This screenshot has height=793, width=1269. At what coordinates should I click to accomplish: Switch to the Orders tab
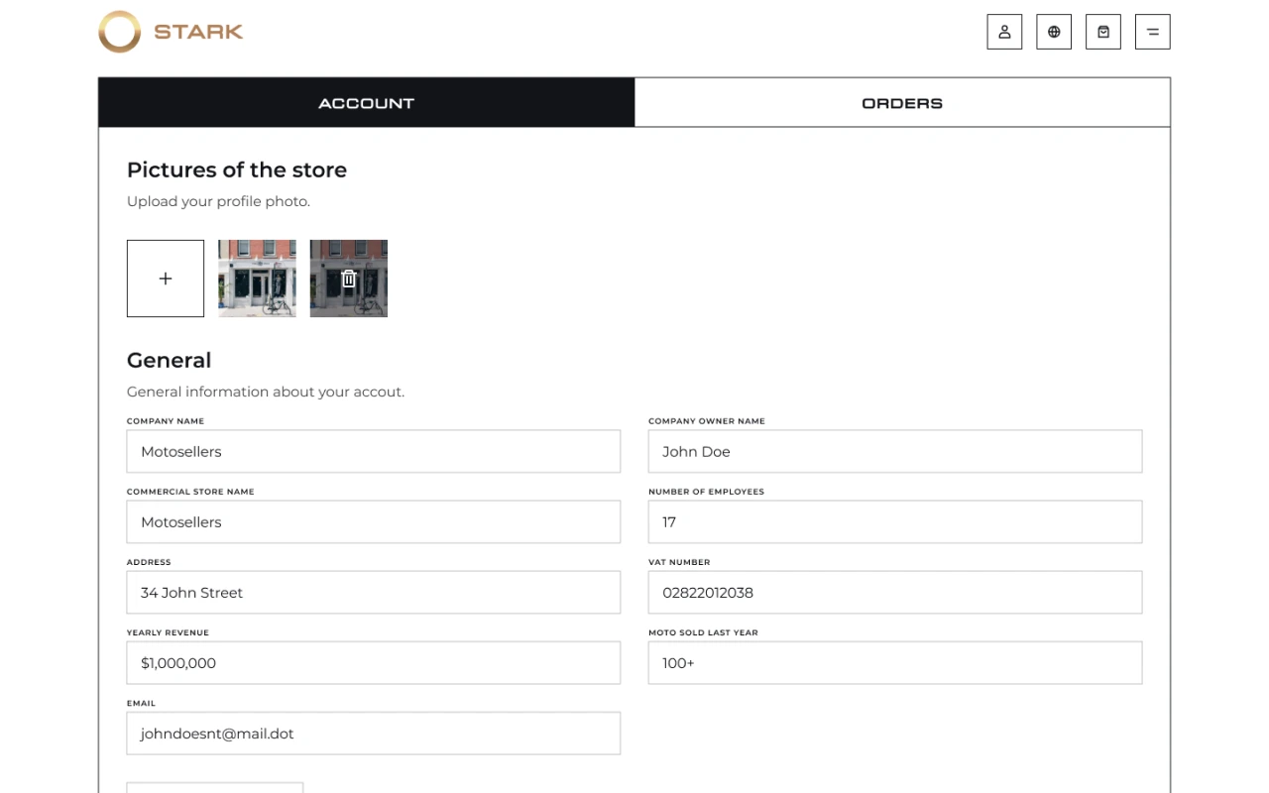902,103
